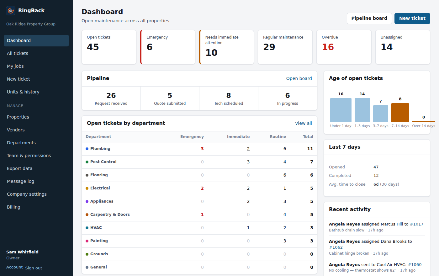This screenshot has width=439, height=276.
Task: Open the Dashboard sidebar item
Action: tap(36, 40)
